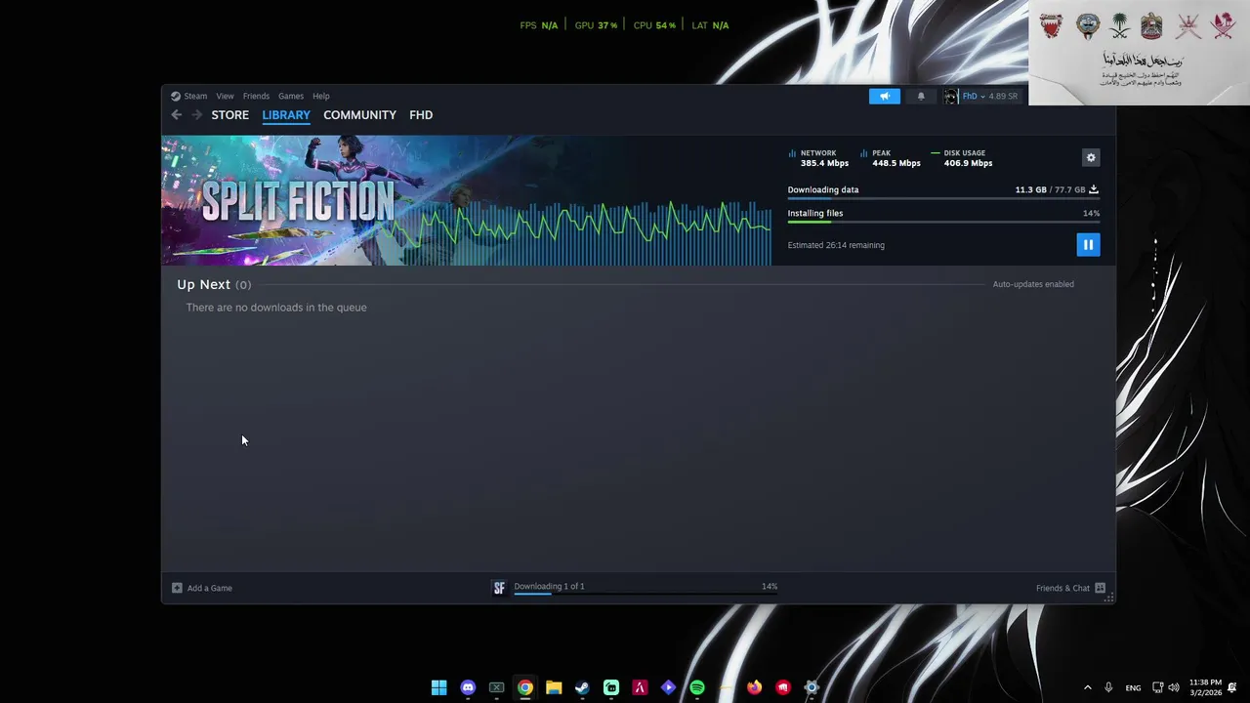
Task: Open the Riot client taskbar icon
Action: tap(783, 687)
